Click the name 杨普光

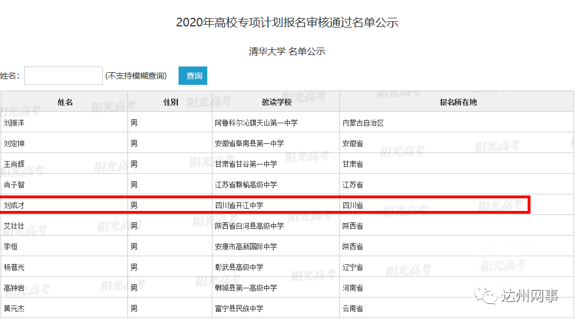(14, 267)
